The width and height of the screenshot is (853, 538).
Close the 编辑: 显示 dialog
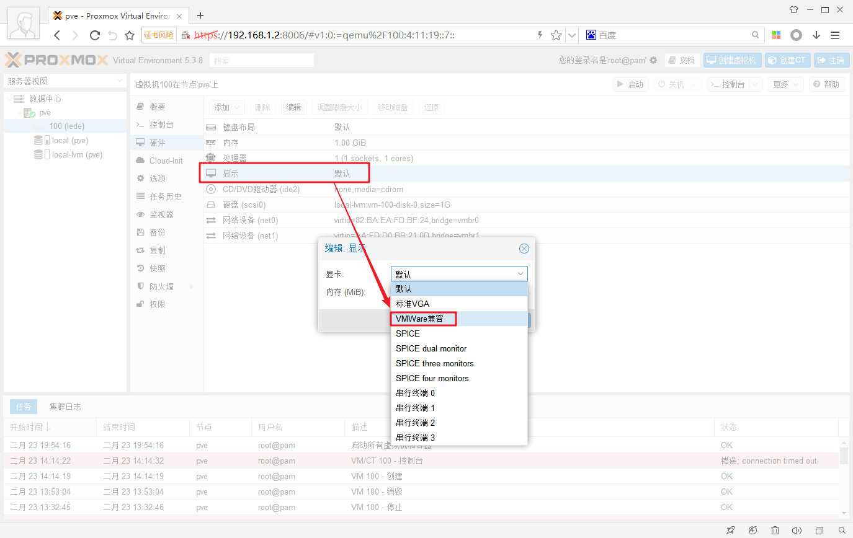(x=524, y=249)
